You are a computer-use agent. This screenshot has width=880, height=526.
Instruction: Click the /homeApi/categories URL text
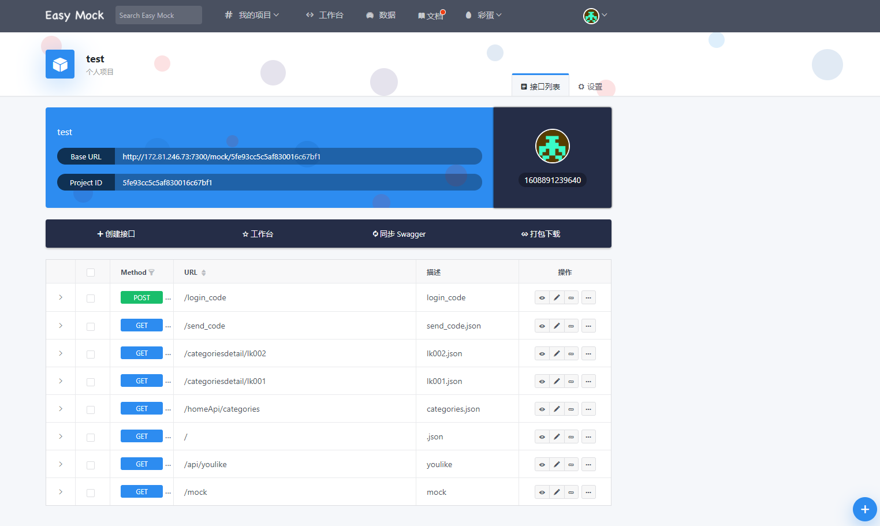[x=222, y=409]
